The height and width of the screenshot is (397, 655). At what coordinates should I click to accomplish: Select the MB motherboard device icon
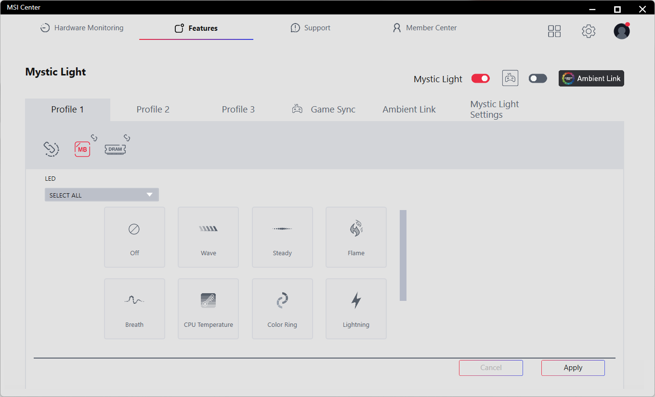pos(82,149)
